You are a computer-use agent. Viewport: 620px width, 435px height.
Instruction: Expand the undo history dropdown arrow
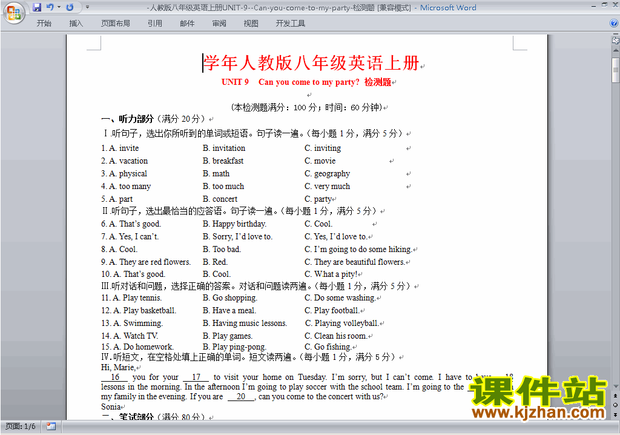tap(59, 7)
